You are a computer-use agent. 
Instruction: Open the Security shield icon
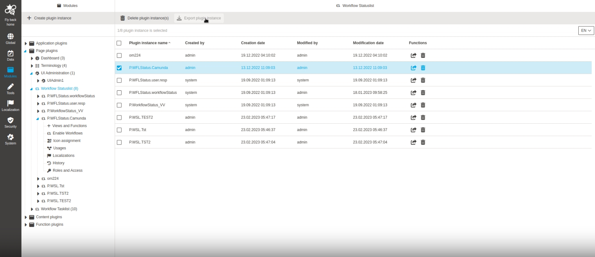10,122
